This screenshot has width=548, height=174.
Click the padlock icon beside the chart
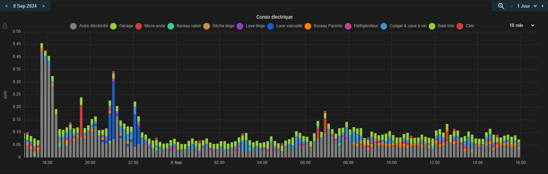pos(5,26)
